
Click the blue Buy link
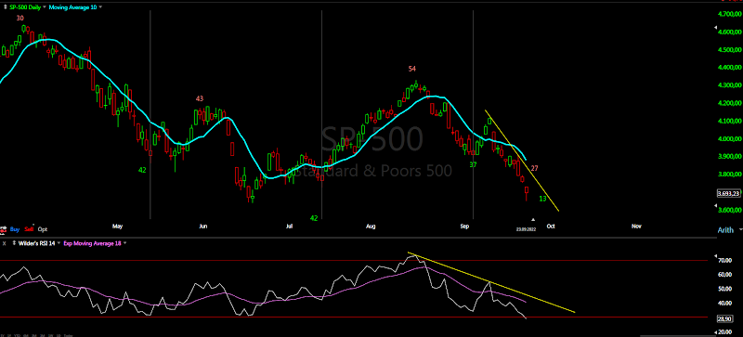point(15,229)
